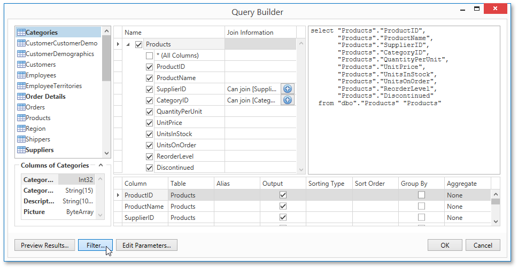Click the Aggregate None cell for ProductID
518x269 pixels.
467,195
